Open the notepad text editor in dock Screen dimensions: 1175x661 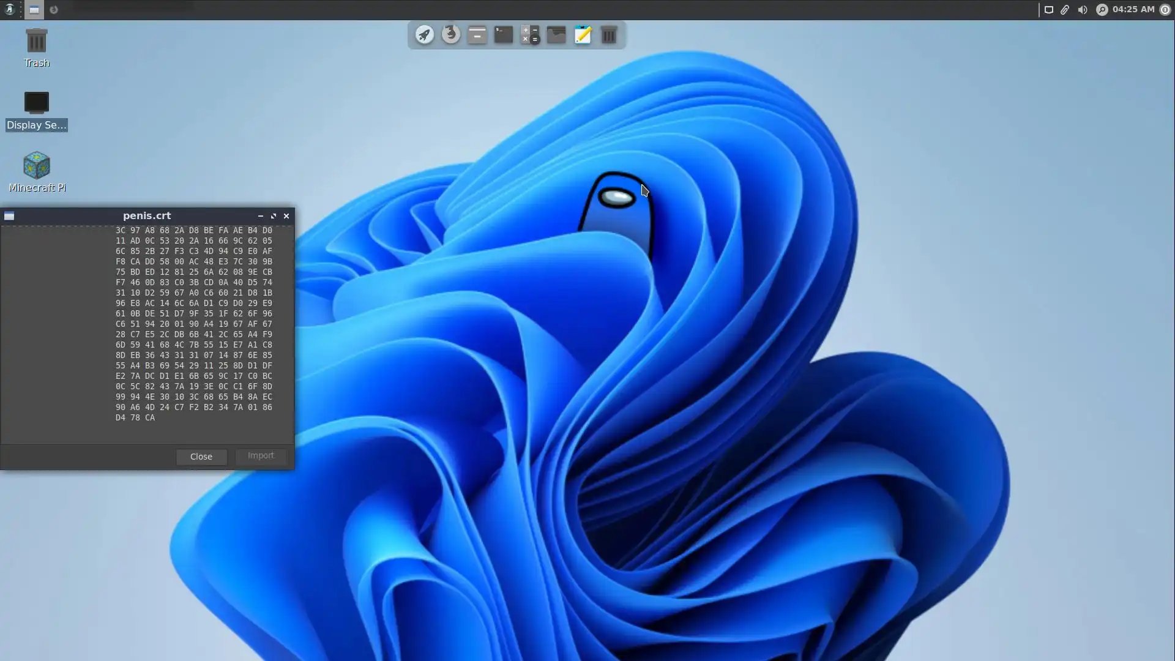[x=583, y=35]
